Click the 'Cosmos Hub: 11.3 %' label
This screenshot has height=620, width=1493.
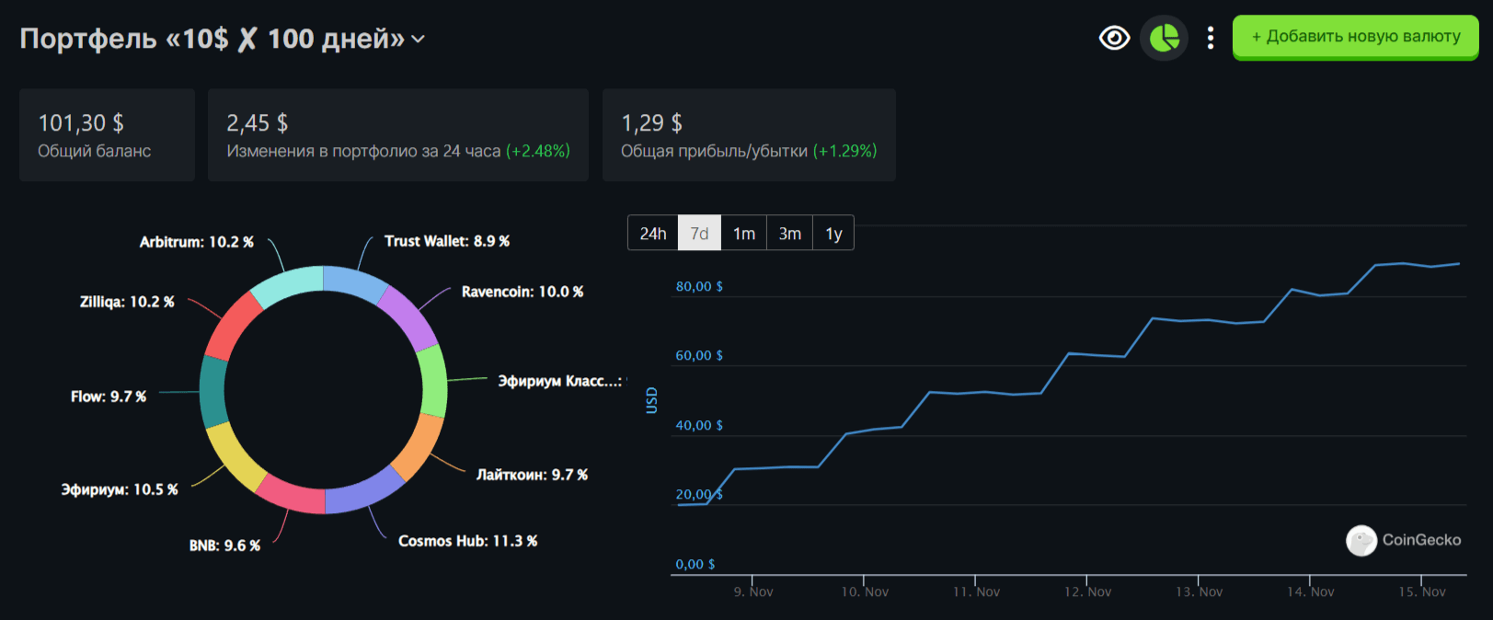tap(468, 541)
